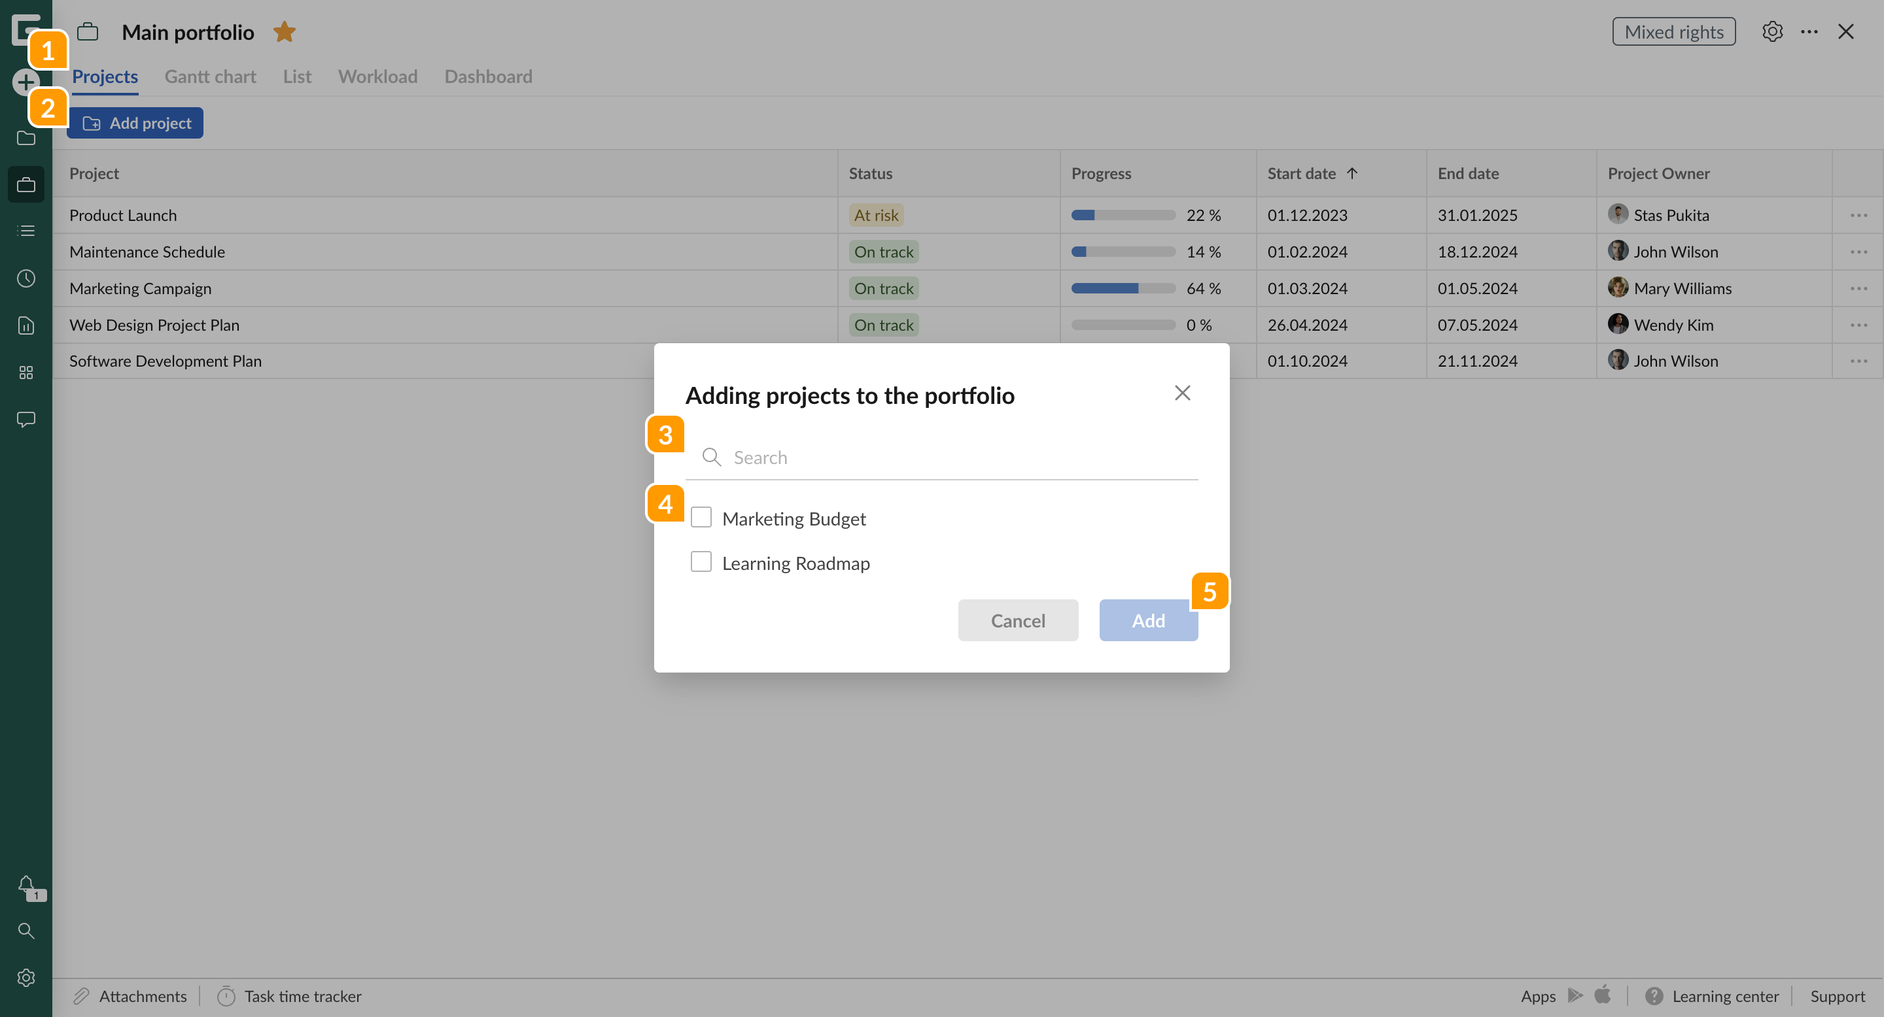Open search with the magnifier icon
Image resolution: width=1884 pixels, height=1017 pixels.
click(x=26, y=931)
